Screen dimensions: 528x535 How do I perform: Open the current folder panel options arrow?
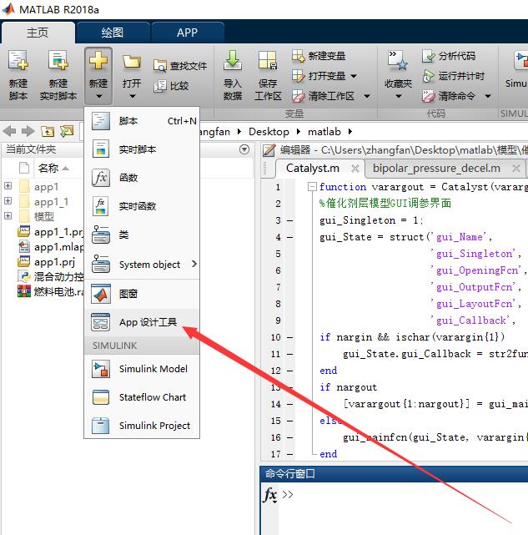(x=244, y=149)
